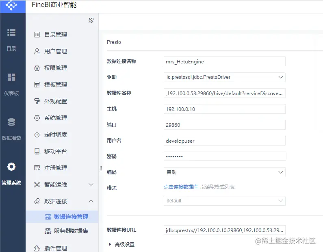The width and height of the screenshot is (323, 252).
Task: Open the 编码 encoding dropdown arrow
Action: click(x=281, y=172)
